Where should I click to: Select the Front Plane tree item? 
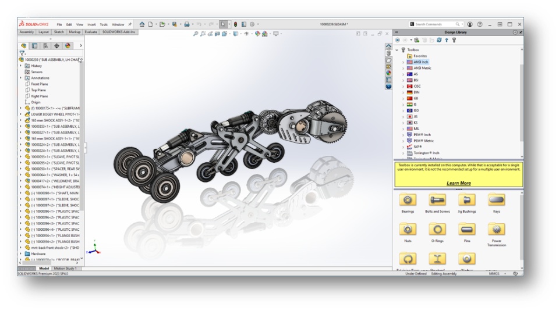pyautogui.click(x=39, y=84)
